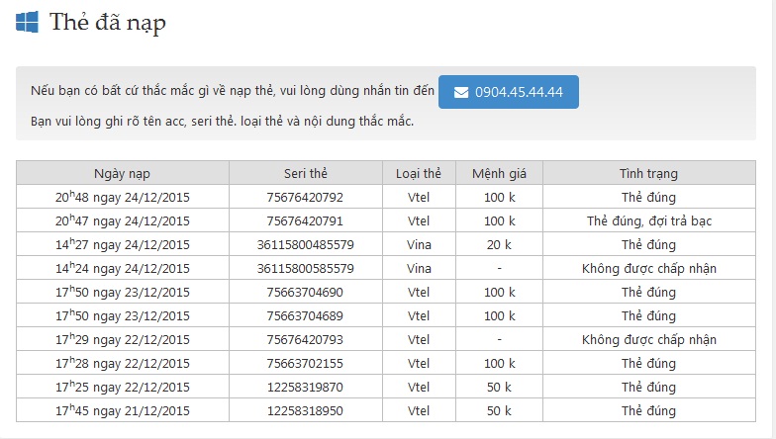
Task: Click the "Loại thẻ" column header
Action: click(x=419, y=173)
